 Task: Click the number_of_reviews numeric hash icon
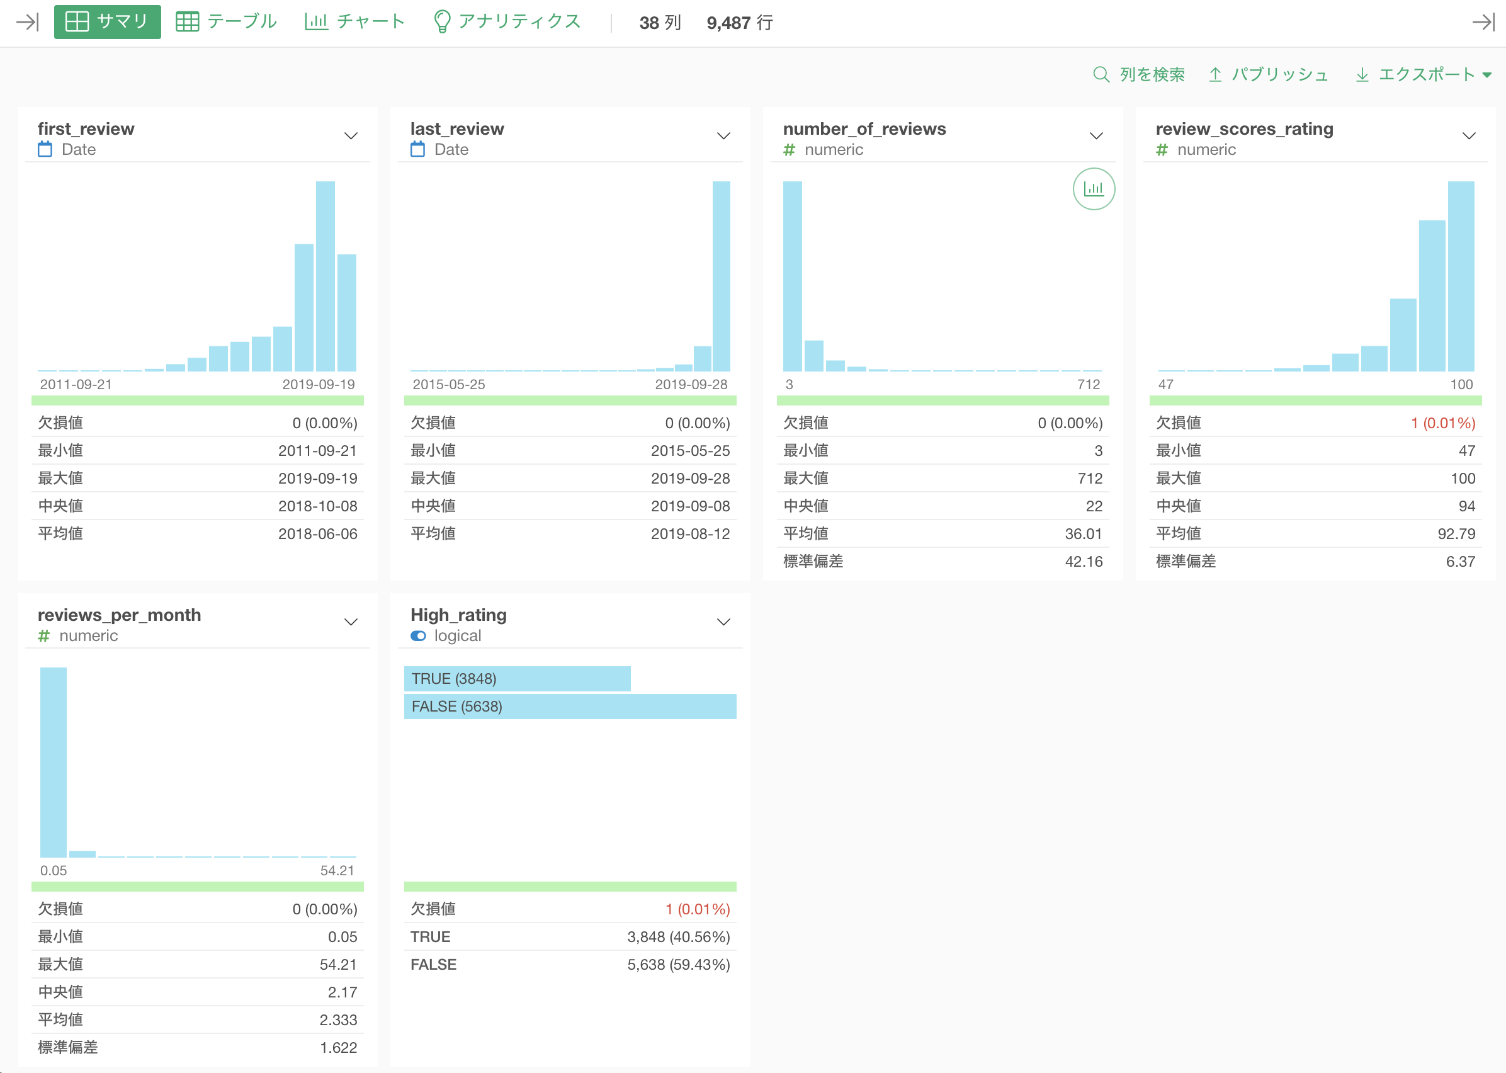[789, 150]
